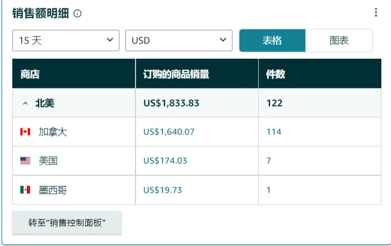The height and width of the screenshot is (246, 391).
Task: Open Canada sales link US$1,640.07
Action: coord(169,132)
